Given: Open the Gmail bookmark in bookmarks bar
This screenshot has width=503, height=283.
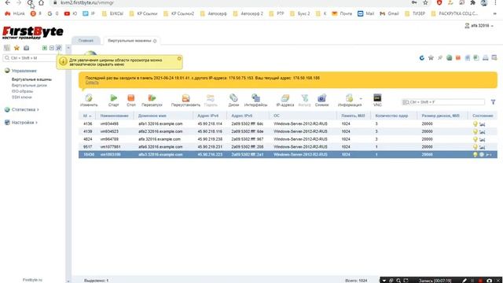Looking at the screenshot, I should (389, 14).
